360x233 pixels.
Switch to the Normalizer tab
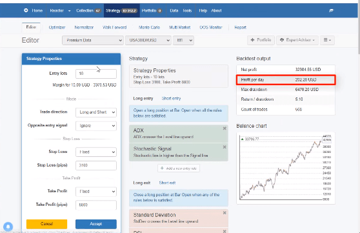(x=84, y=27)
